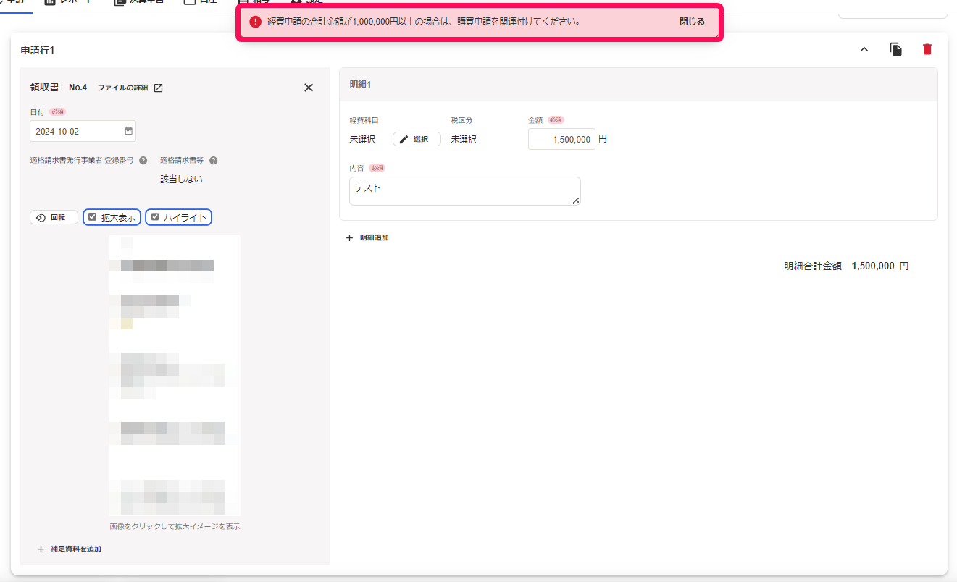Choose 経費科目 with the 選択 button
The image size is (957, 582).
point(417,139)
